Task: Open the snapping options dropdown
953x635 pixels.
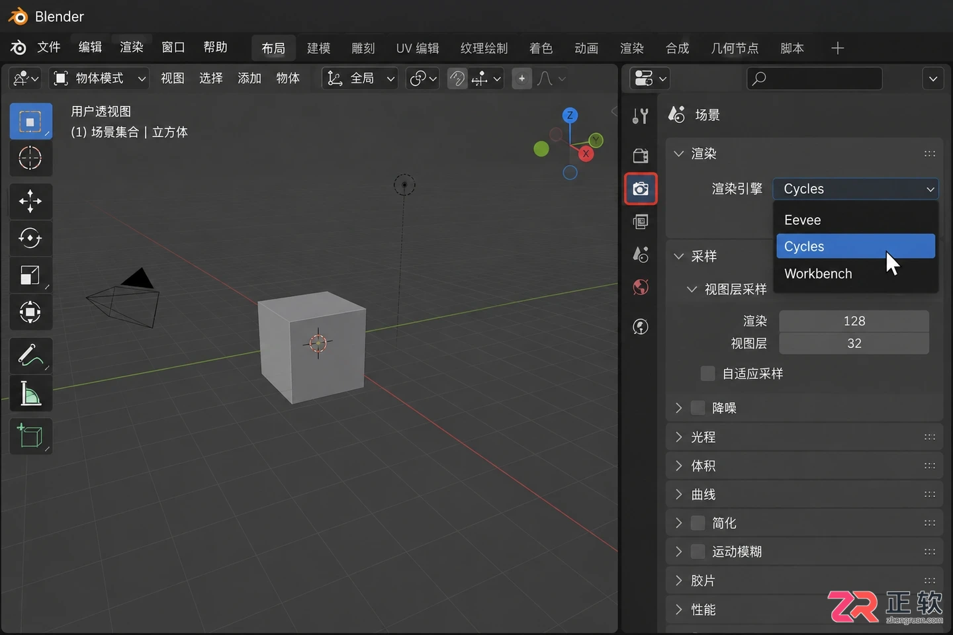Action: [x=486, y=79]
